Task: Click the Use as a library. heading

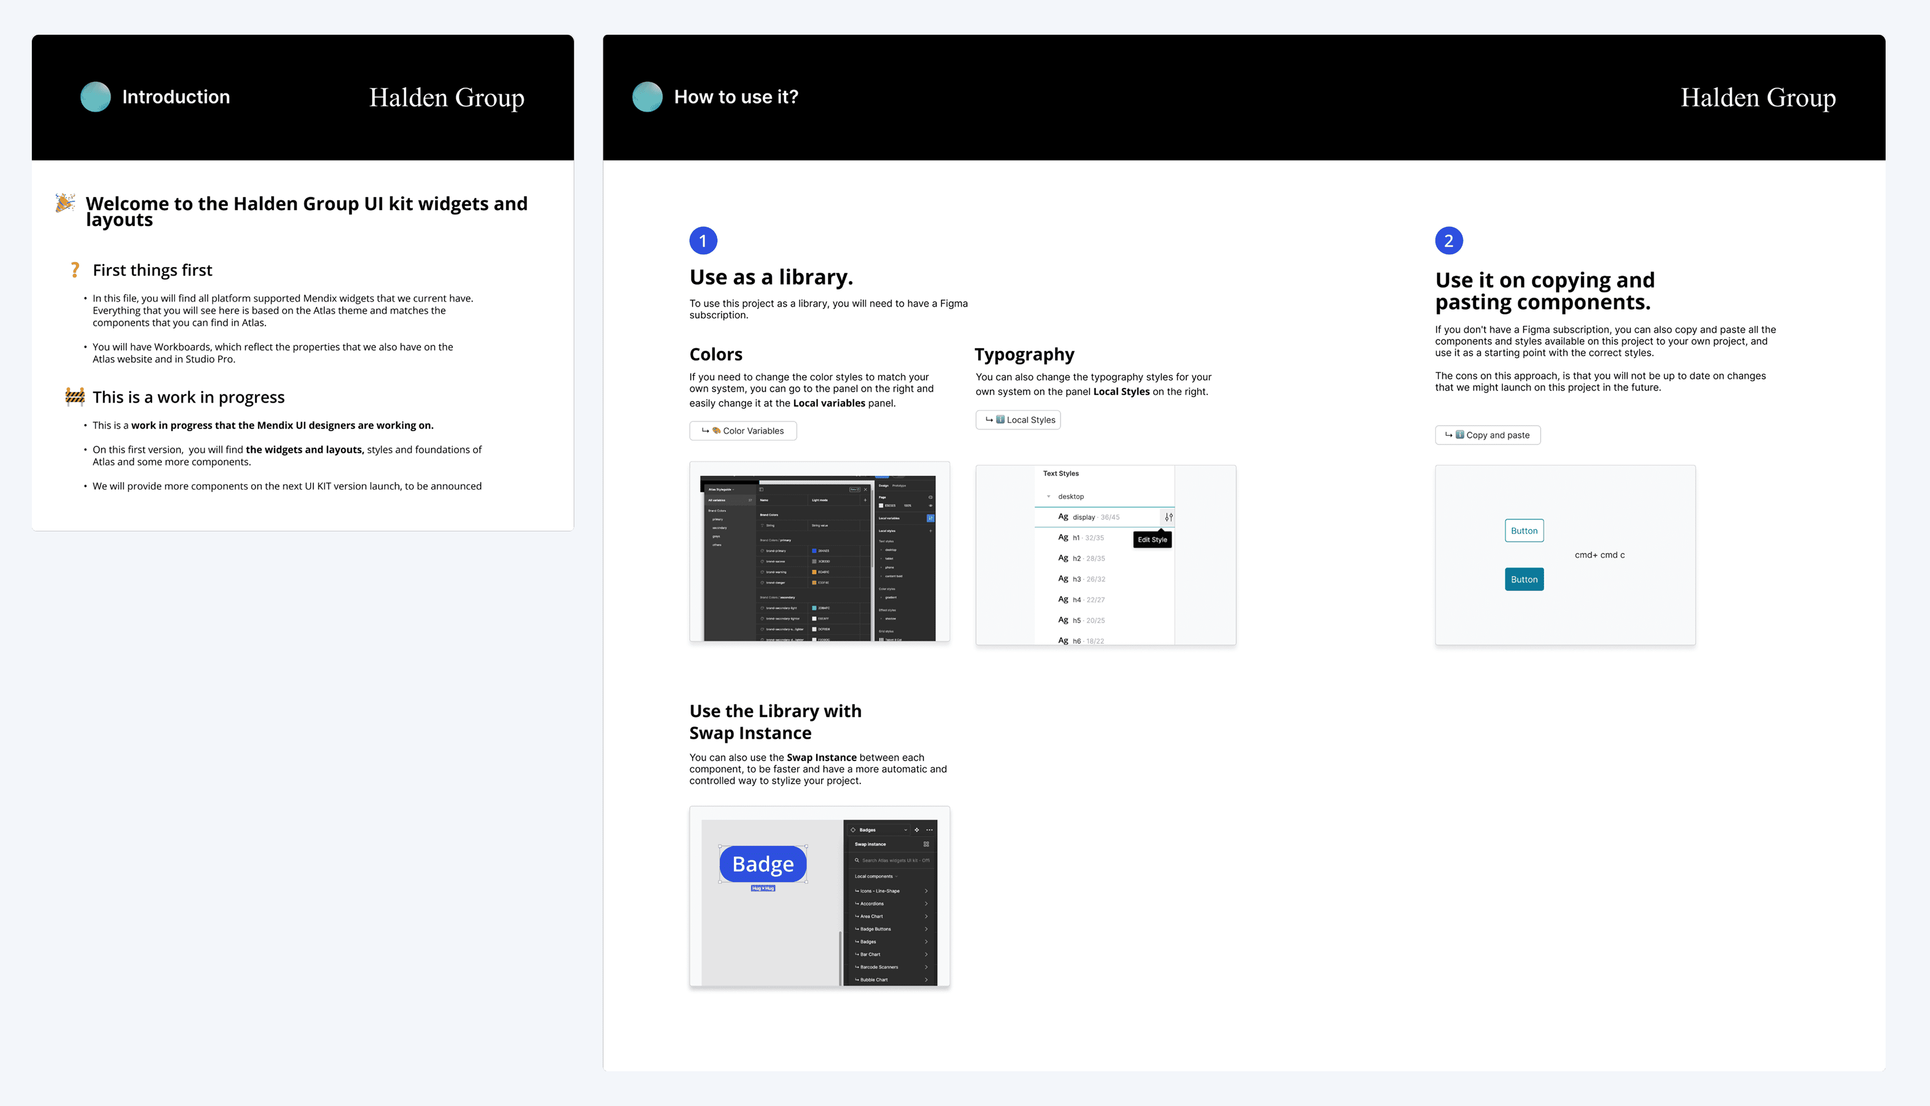Action: [771, 277]
